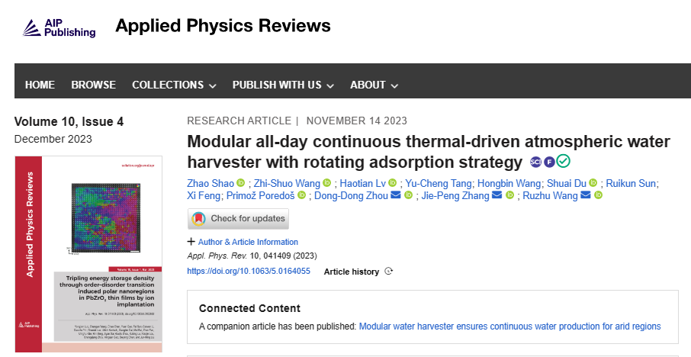
Task: Go to the Home menu item
Action: (40, 85)
